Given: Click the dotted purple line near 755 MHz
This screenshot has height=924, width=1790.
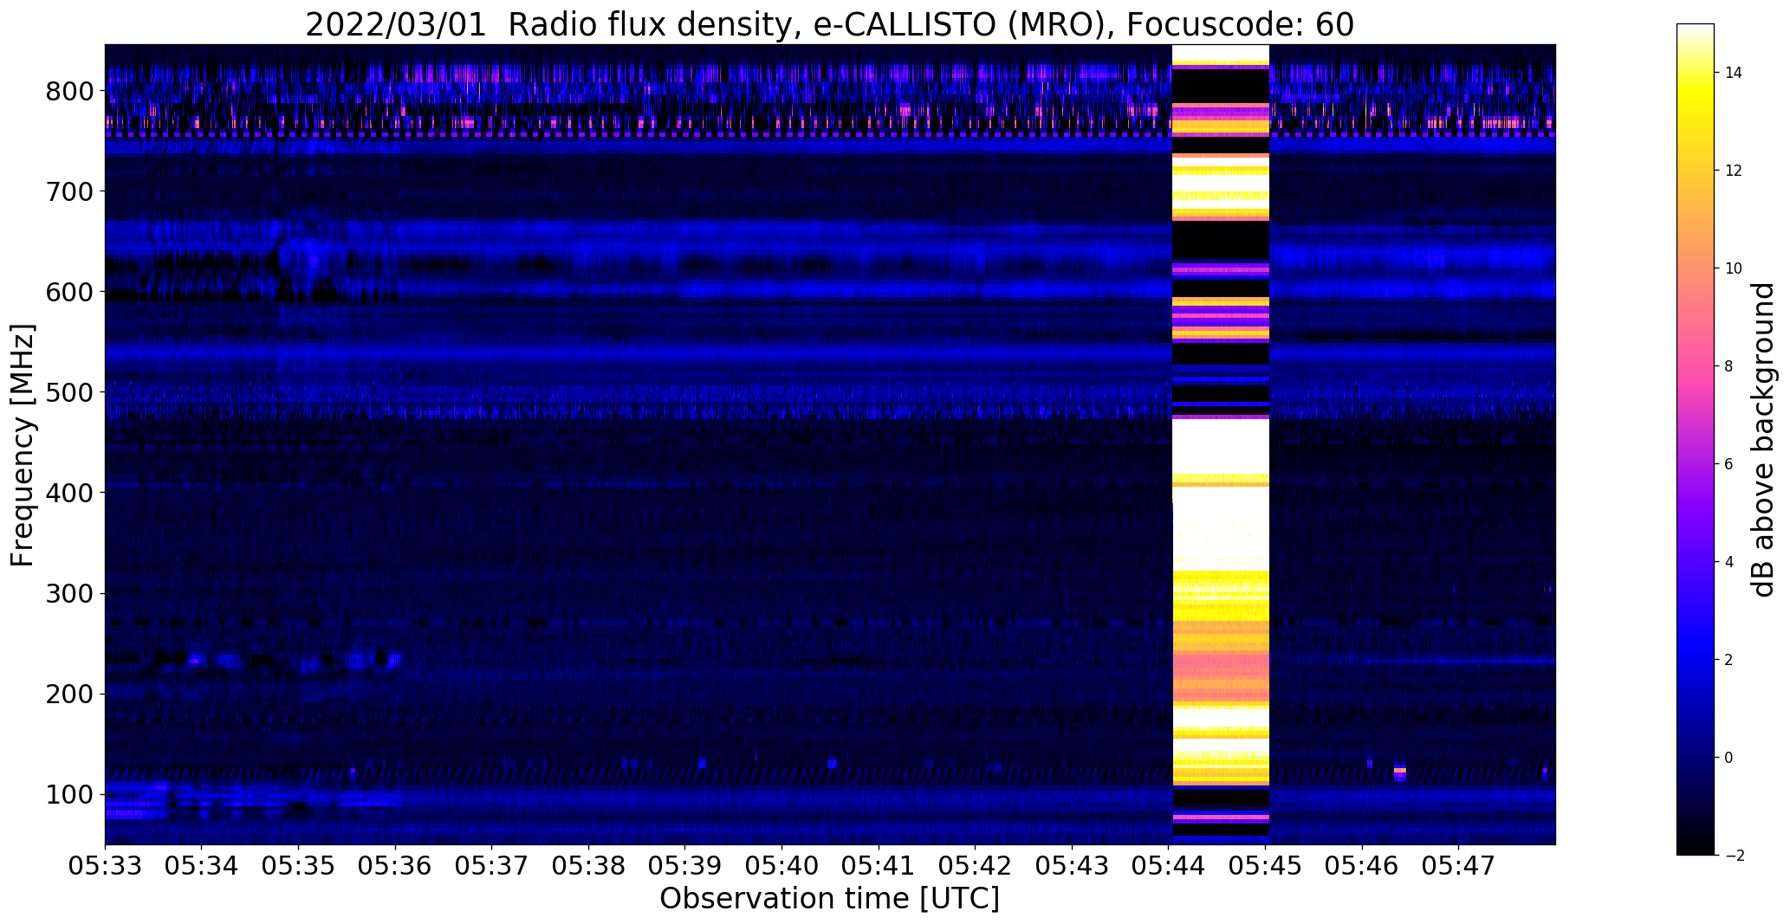Looking at the screenshot, I should (830, 135).
